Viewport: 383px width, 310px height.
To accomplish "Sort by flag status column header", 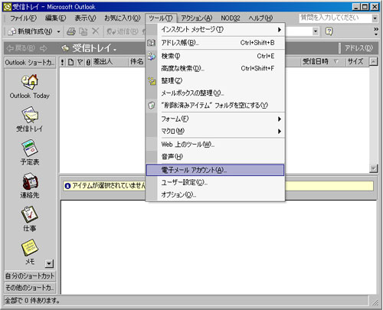I will pyautogui.click(x=80, y=62).
